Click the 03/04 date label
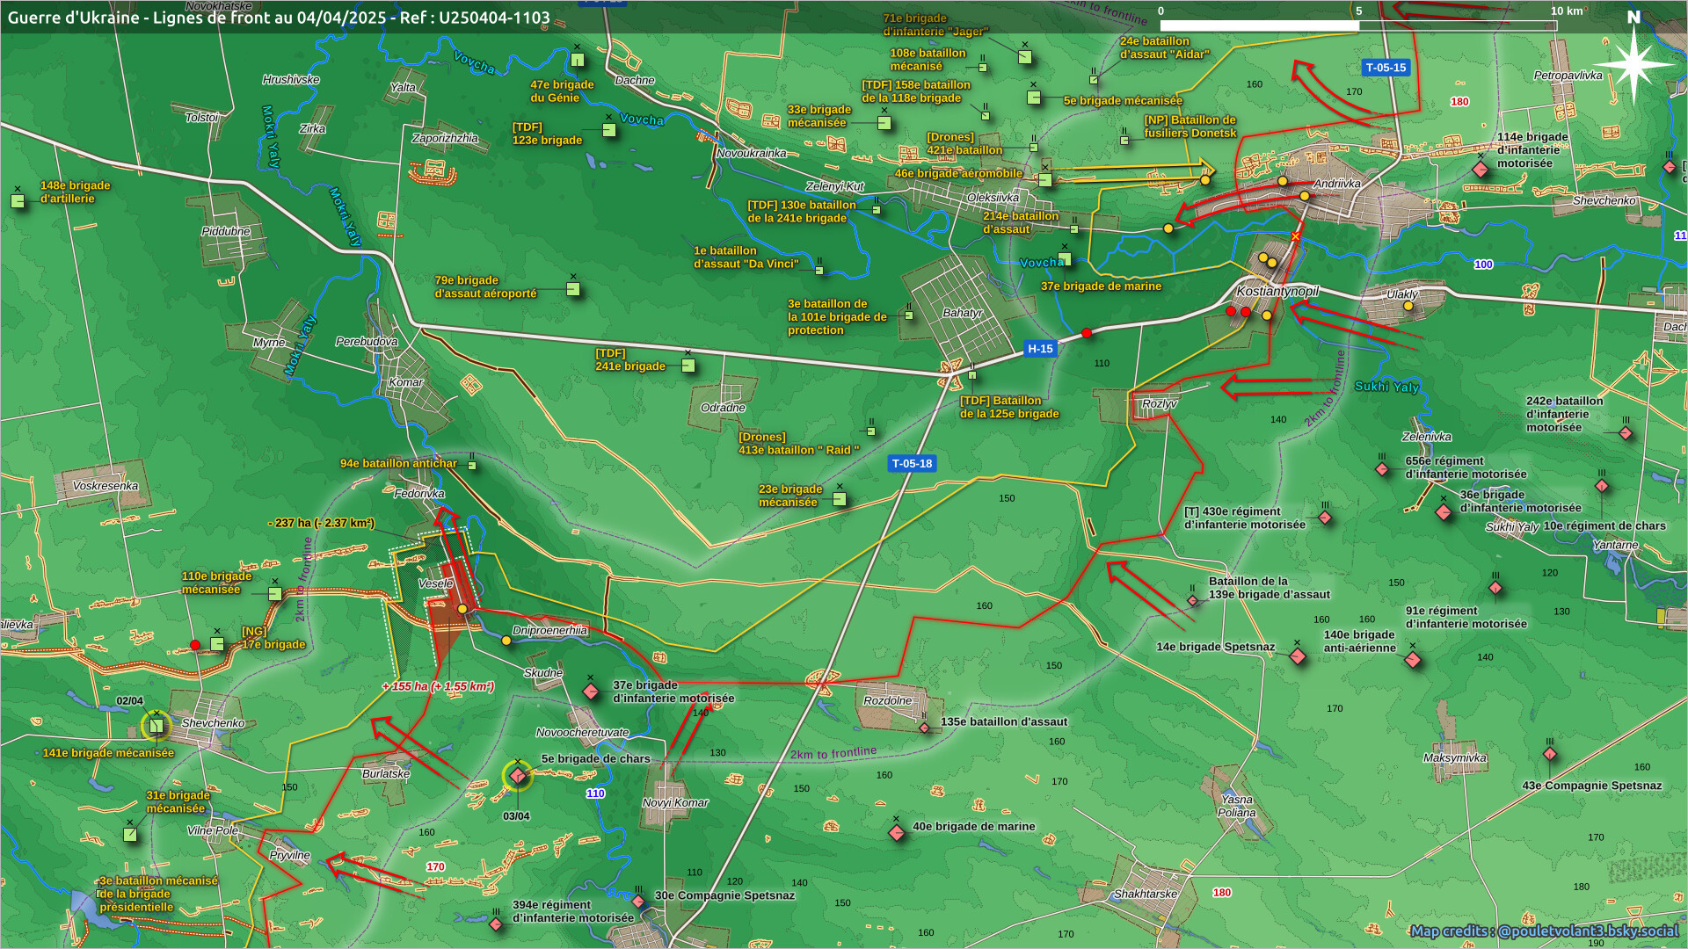 point(516,816)
